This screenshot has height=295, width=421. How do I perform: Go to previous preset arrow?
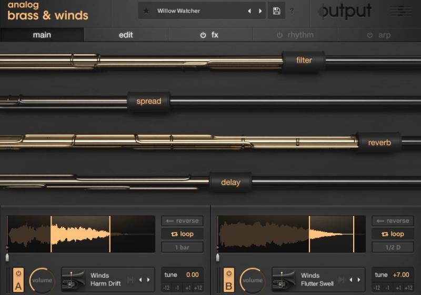(x=249, y=11)
